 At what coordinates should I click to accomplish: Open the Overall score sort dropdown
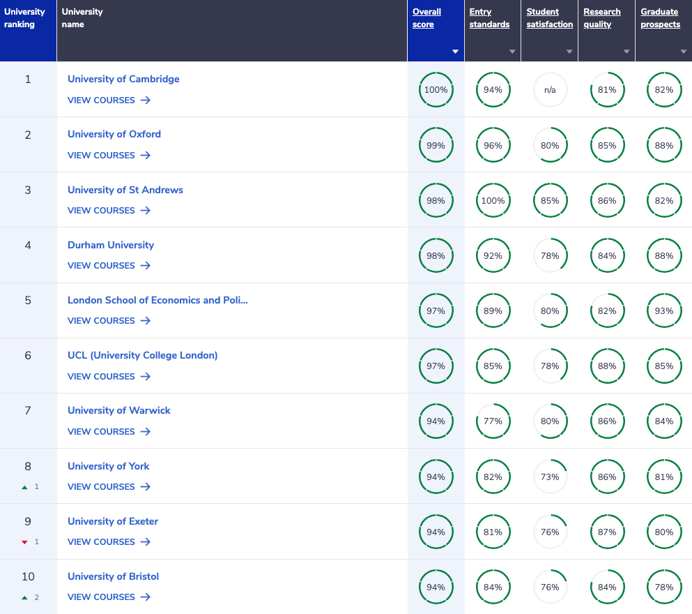click(x=455, y=51)
